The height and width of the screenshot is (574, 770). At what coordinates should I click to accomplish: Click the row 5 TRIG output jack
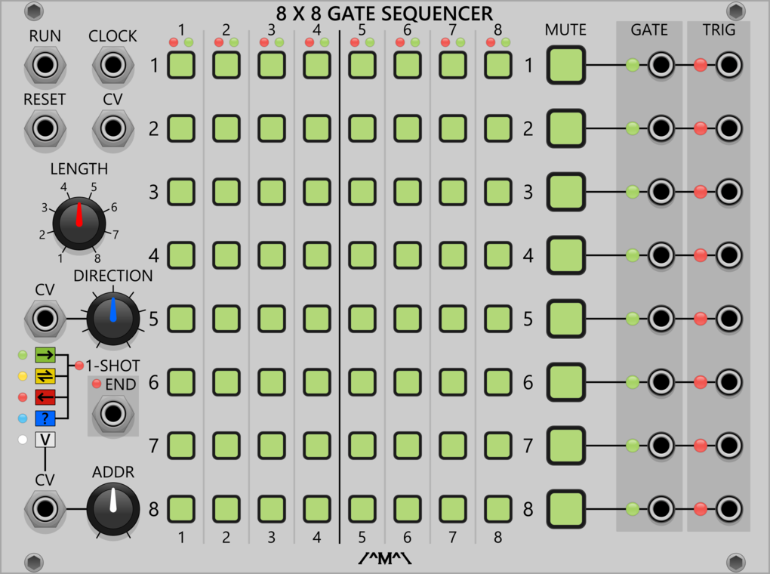(728, 319)
